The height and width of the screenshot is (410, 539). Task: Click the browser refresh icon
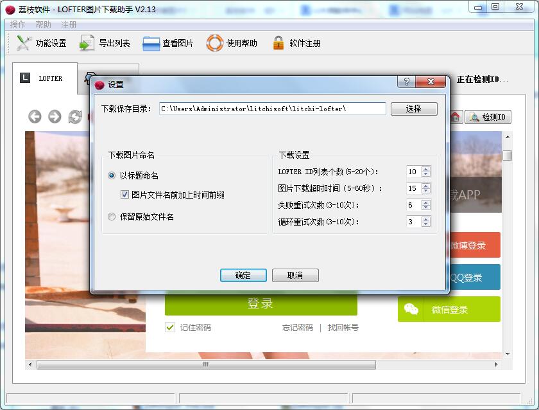(75, 117)
